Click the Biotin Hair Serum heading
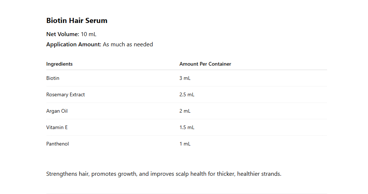This screenshot has width=368, height=194. coord(77,21)
